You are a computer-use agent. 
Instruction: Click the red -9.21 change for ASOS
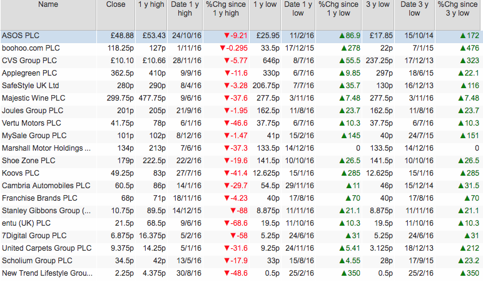pos(236,36)
